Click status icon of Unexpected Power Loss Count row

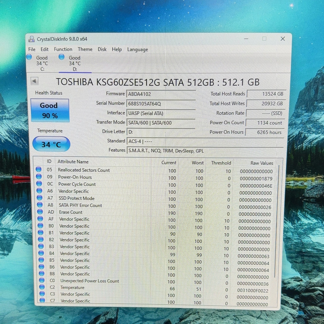[x=42, y=280]
